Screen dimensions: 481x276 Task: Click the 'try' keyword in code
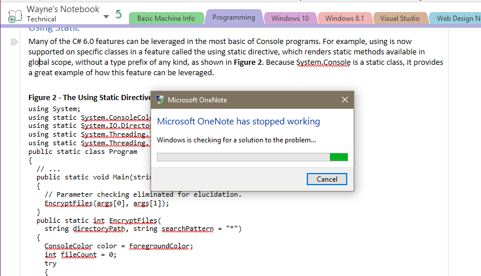[50, 264]
